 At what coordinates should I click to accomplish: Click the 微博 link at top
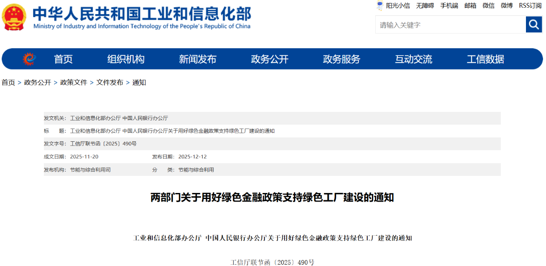tap(507, 6)
